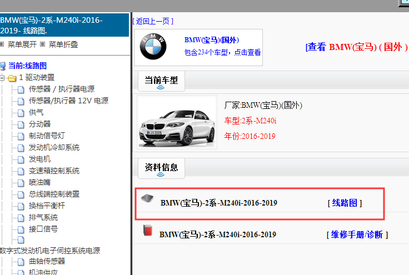The image size is (409, 275).
Task: Open 发电机 tree item
Action: [39, 159]
